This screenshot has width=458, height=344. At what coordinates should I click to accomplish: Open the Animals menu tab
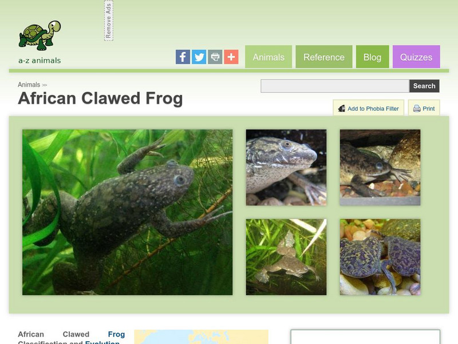tap(269, 57)
